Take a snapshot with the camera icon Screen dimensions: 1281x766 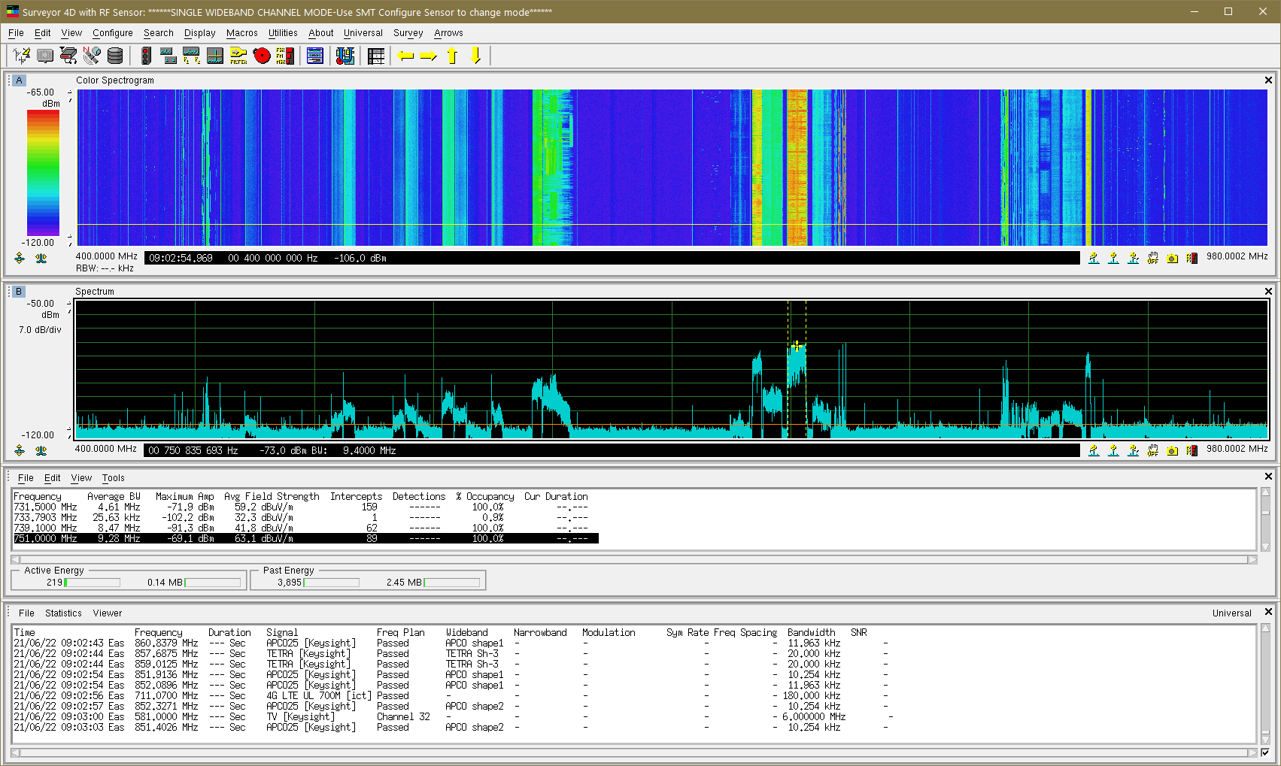(x=1172, y=258)
